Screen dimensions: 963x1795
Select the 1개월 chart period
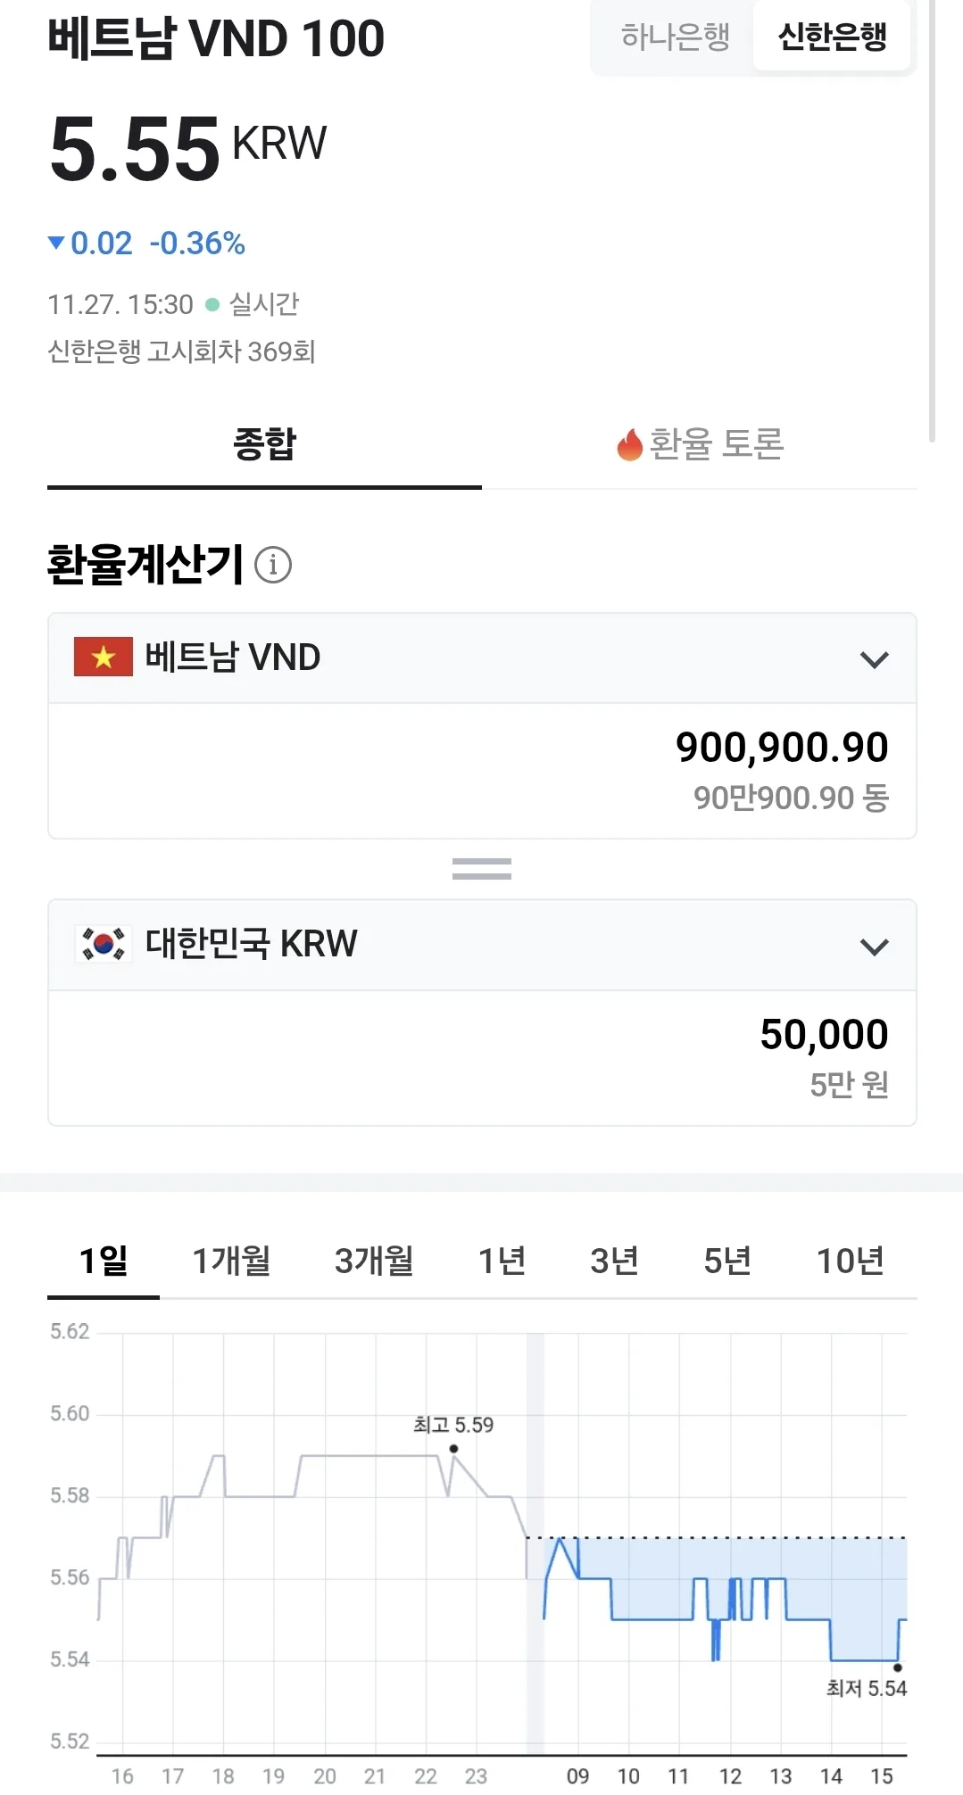(x=231, y=1261)
